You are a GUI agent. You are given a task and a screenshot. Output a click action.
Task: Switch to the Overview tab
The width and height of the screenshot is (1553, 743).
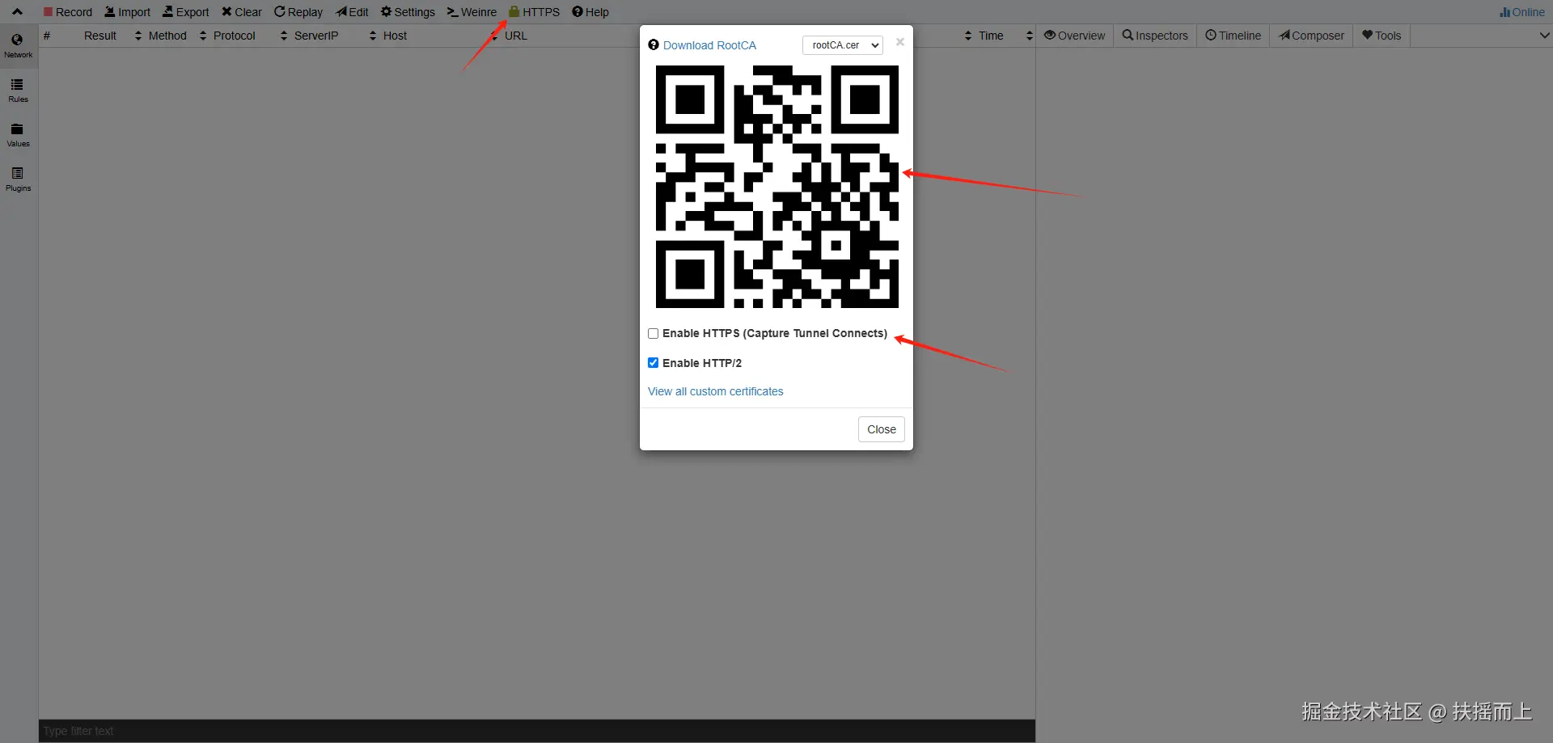pyautogui.click(x=1074, y=36)
